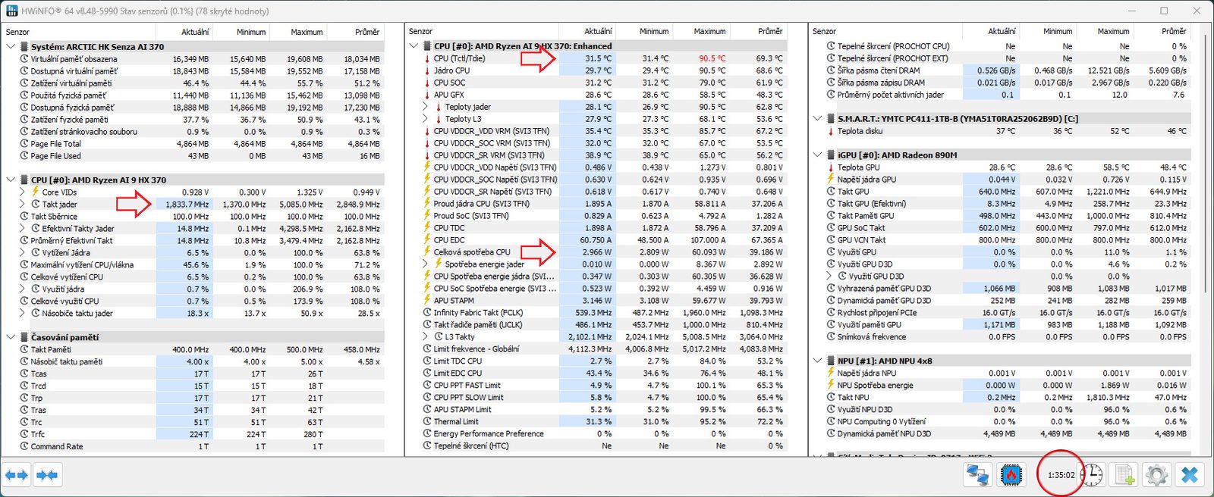Expand the Core VIDs row

[23, 192]
